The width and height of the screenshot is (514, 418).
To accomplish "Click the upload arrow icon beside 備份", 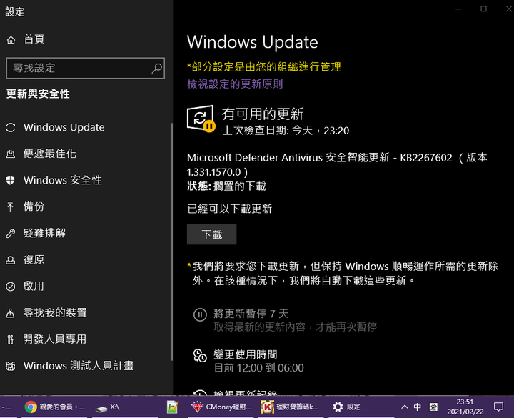I will point(11,206).
